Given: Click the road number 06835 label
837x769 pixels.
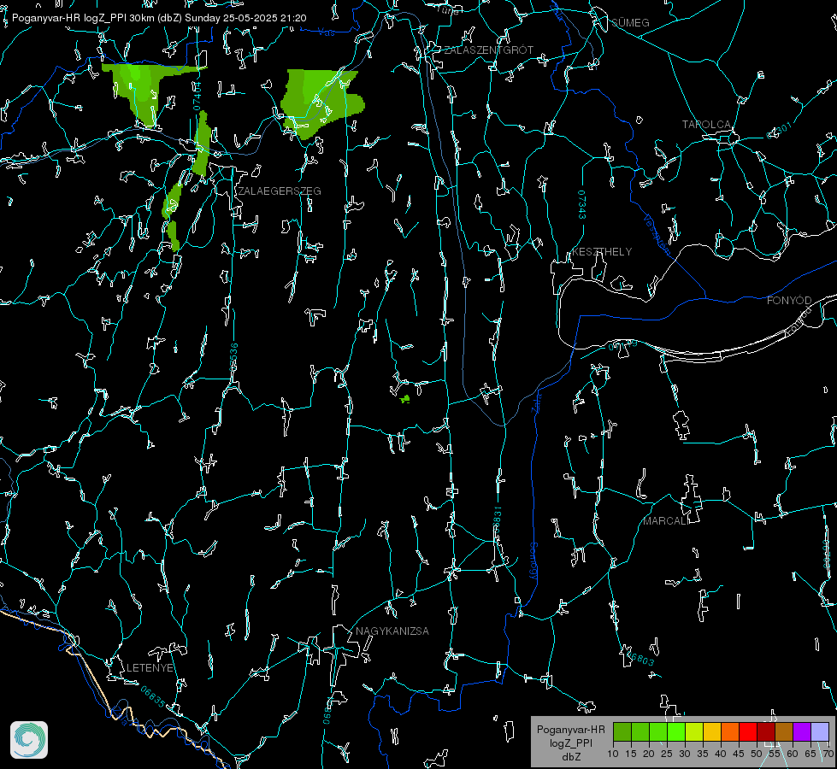Looking at the screenshot, I should (153, 697).
